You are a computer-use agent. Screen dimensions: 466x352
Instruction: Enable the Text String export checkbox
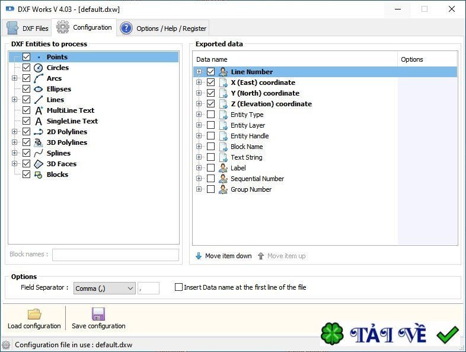click(210, 157)
